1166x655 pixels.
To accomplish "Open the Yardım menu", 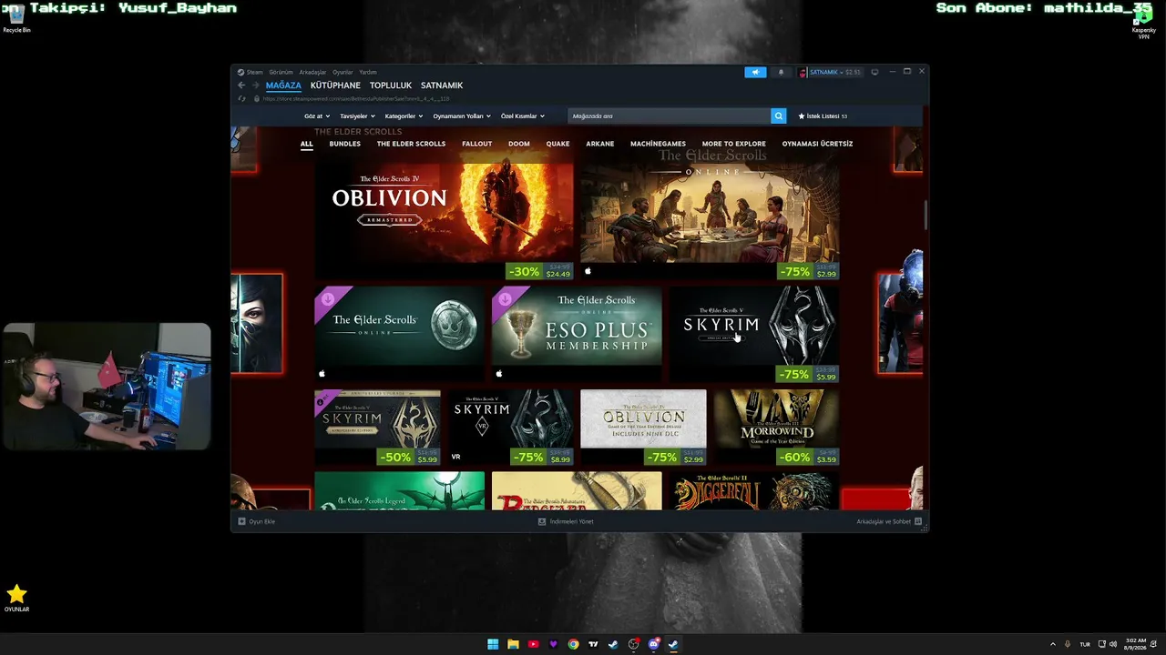I will click(368, 72).
